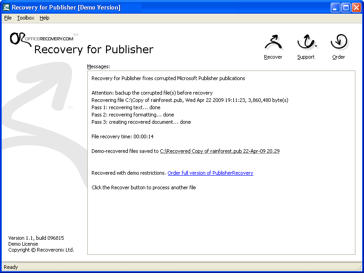The width and height of the screenshot is (364, 273).
Task: Click the Order label under the toolbar icon
Action: pos(339,57)
